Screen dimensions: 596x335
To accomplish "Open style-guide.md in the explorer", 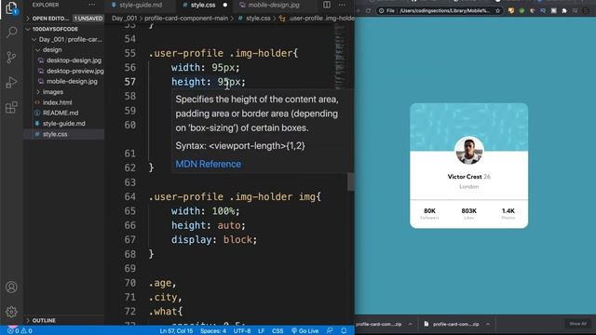I will click(64, 124).
